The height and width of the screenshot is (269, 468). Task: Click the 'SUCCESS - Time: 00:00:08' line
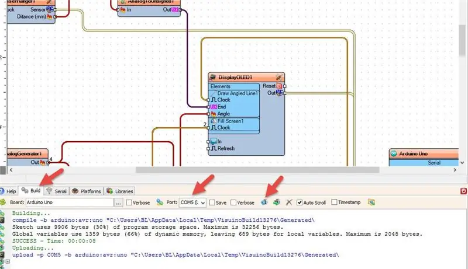pyautogui.click(x=54, y=241)
